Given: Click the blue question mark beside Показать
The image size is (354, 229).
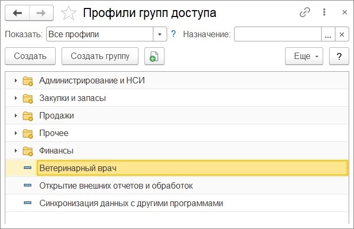Looking at the screenshot, I should coord(173,34).
